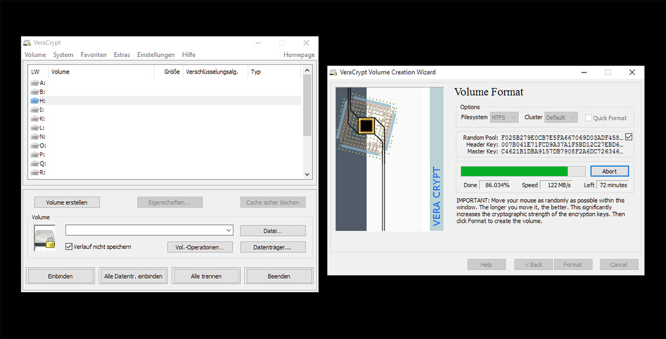Click the drive list scroll down arrow
Screen dimensions: 666x339
[307, 174]
